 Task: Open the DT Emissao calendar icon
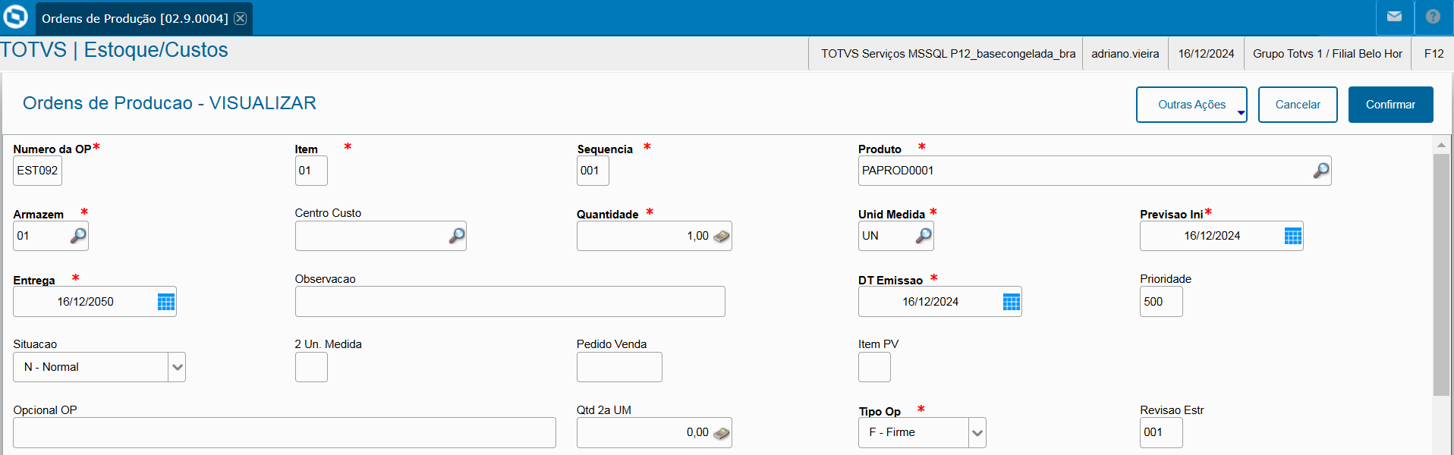[1011, 302]
